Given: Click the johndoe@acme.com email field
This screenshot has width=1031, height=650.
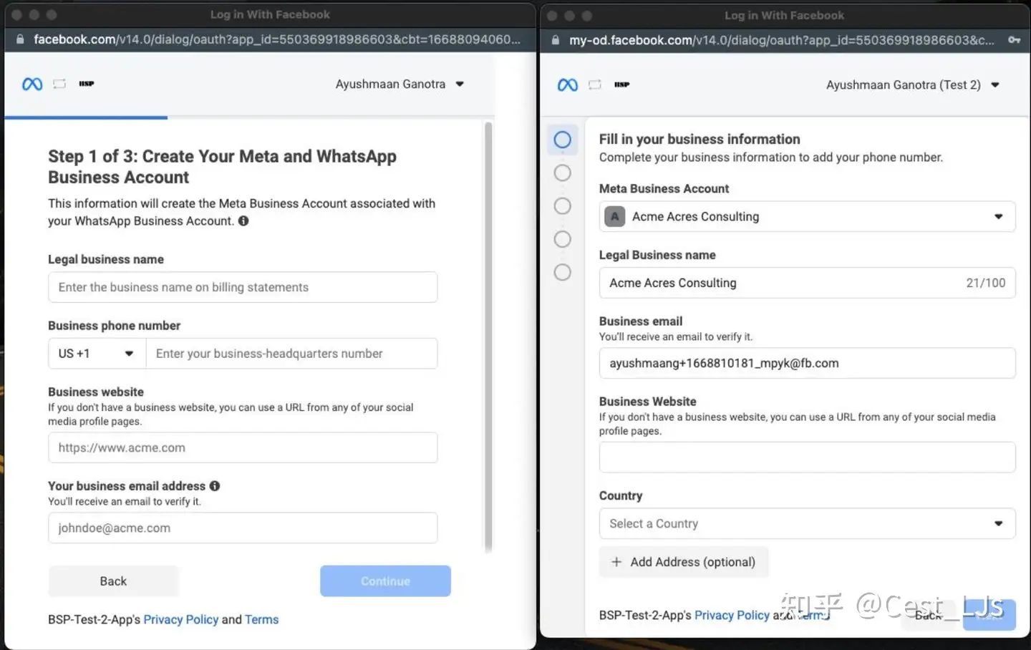Looking at the screenshot, I should 243,528.
